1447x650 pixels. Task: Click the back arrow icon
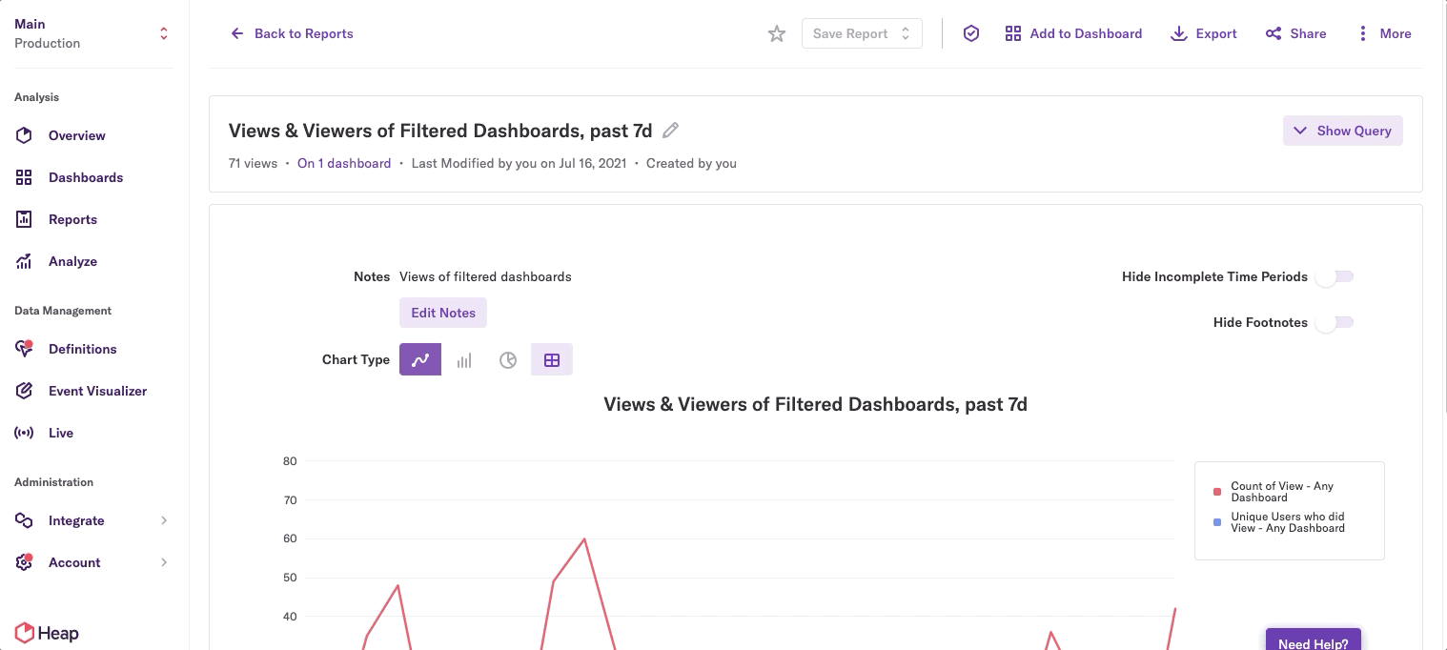pyautogui.click(x=237, y=33)
